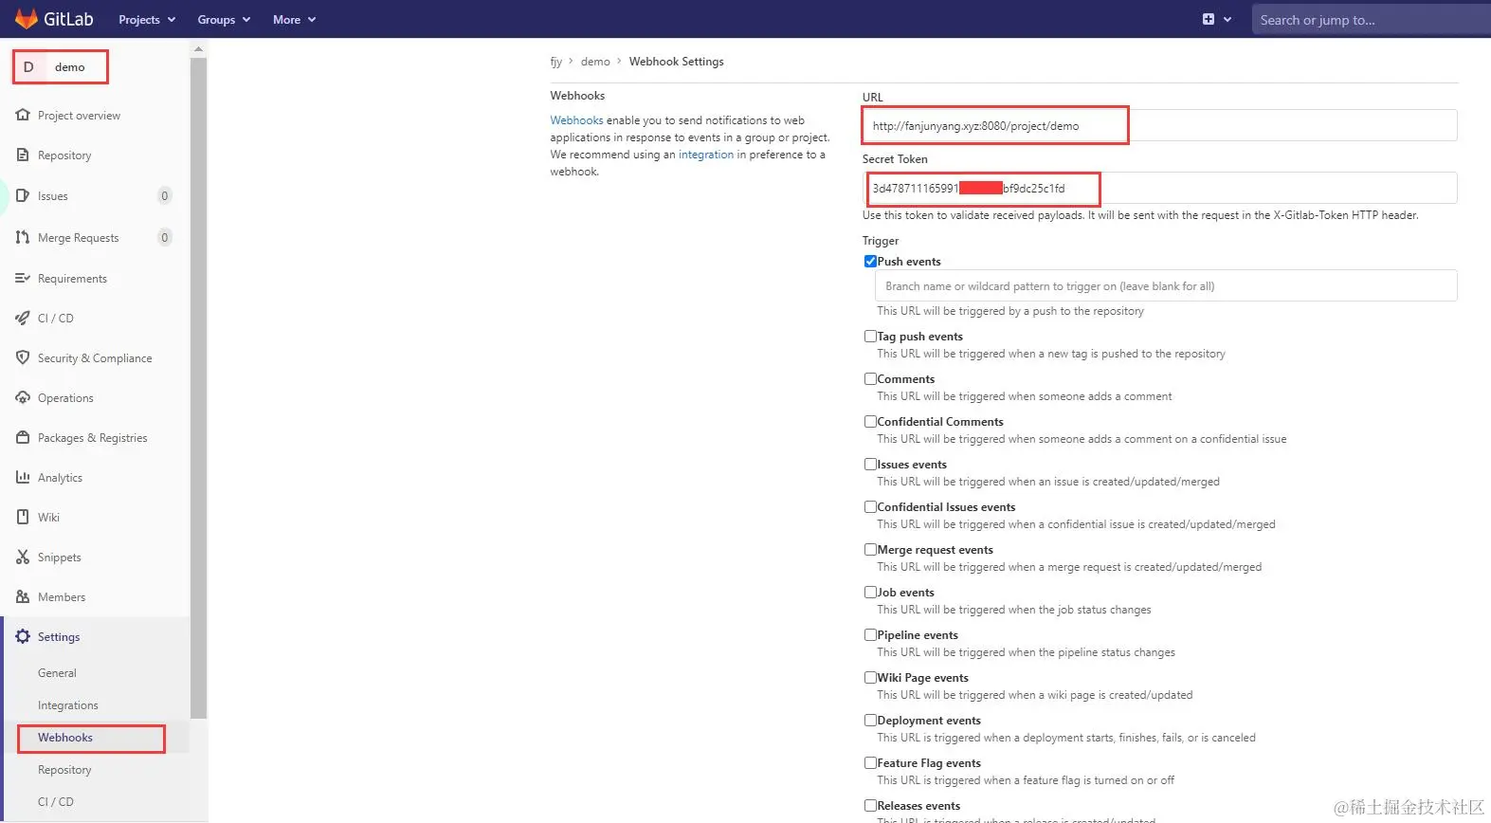Focus the Secret Token input field

click(1159, 188)
